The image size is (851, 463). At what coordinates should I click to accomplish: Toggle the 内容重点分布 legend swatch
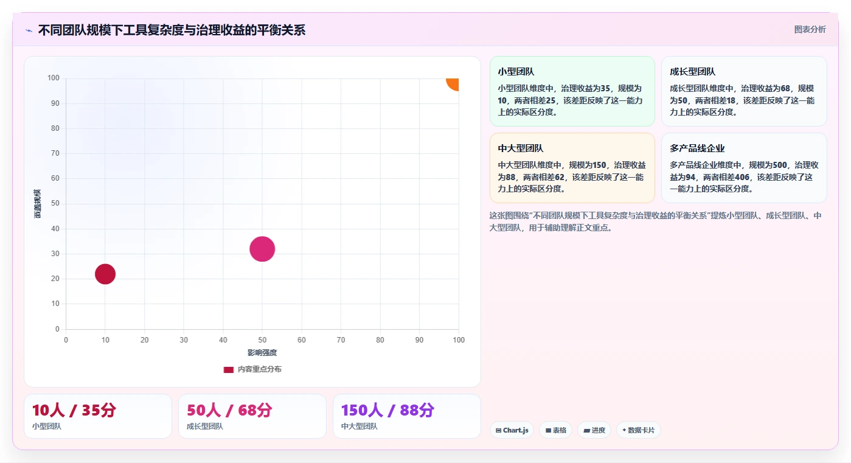click(x=229, y=369)
